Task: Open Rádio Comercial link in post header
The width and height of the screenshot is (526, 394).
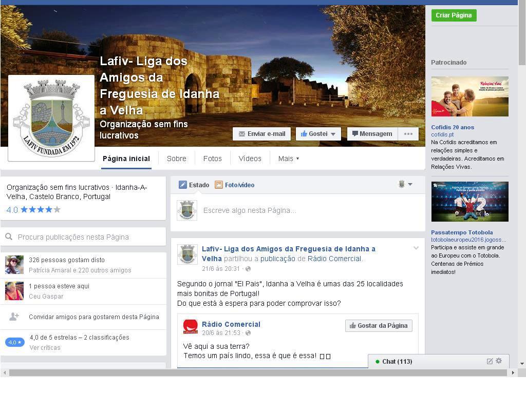Action: pos(334,259)
